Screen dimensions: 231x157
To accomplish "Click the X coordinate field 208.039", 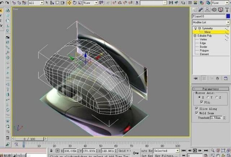I will point(70,151).
